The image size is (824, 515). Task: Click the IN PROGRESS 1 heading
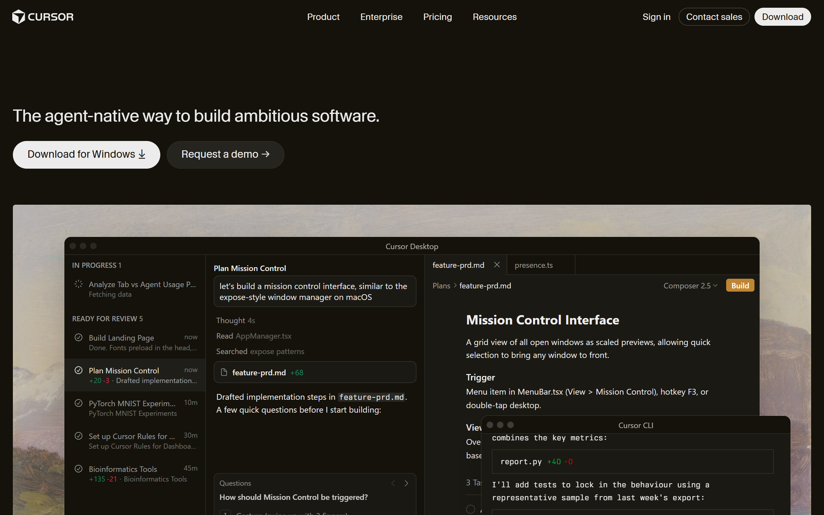[x=97, y=265]
